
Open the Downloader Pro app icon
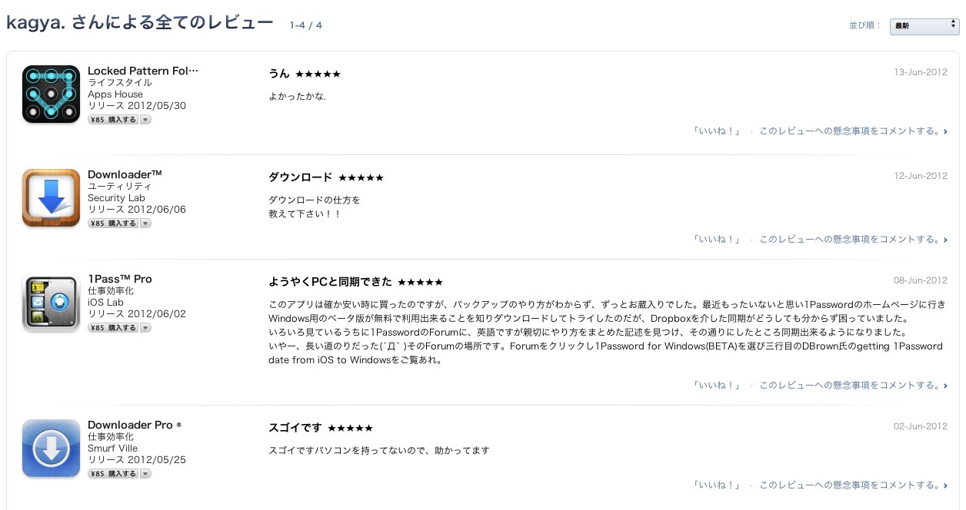pyautogui.click(x=51, y=449)
